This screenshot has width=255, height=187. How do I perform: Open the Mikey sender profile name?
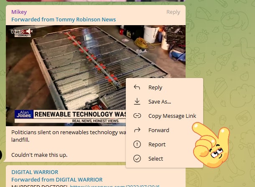(x=19, y=12)
